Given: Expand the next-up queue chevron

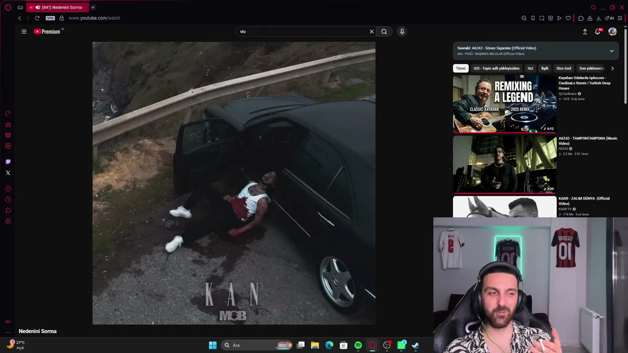Looking at the screenshot, I should (612, 51).
